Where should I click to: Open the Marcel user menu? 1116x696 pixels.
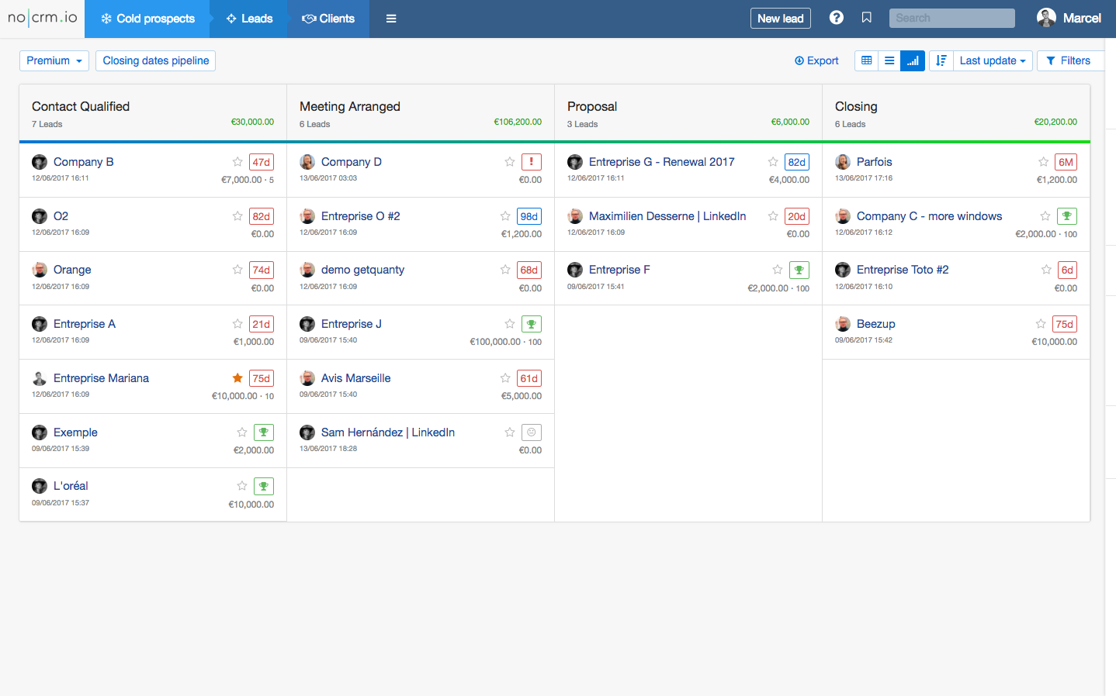1082,18
